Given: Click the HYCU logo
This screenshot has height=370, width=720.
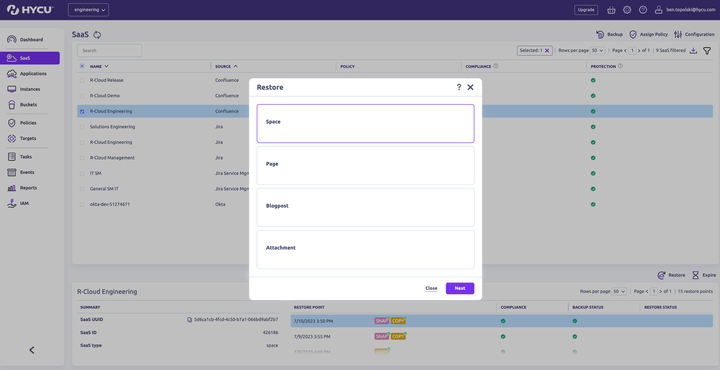Looking at the screenshot, I should [x=30, y=9].
